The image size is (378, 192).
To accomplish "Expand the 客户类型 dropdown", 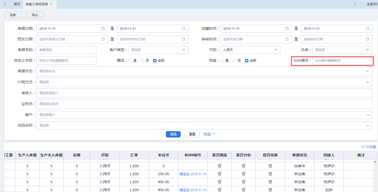I will click(158, 50).
